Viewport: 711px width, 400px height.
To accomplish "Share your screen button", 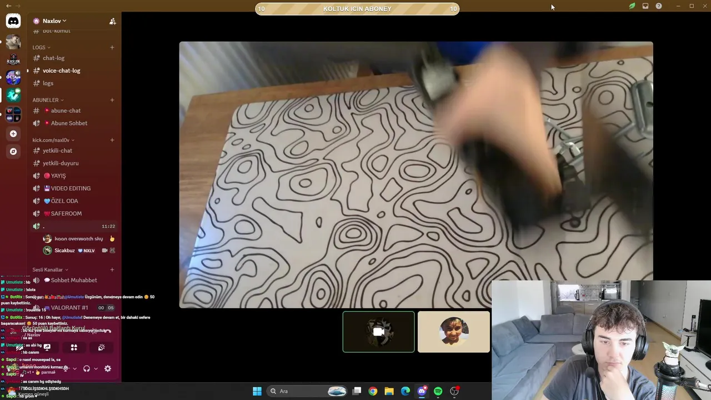I will click(47, 347).
